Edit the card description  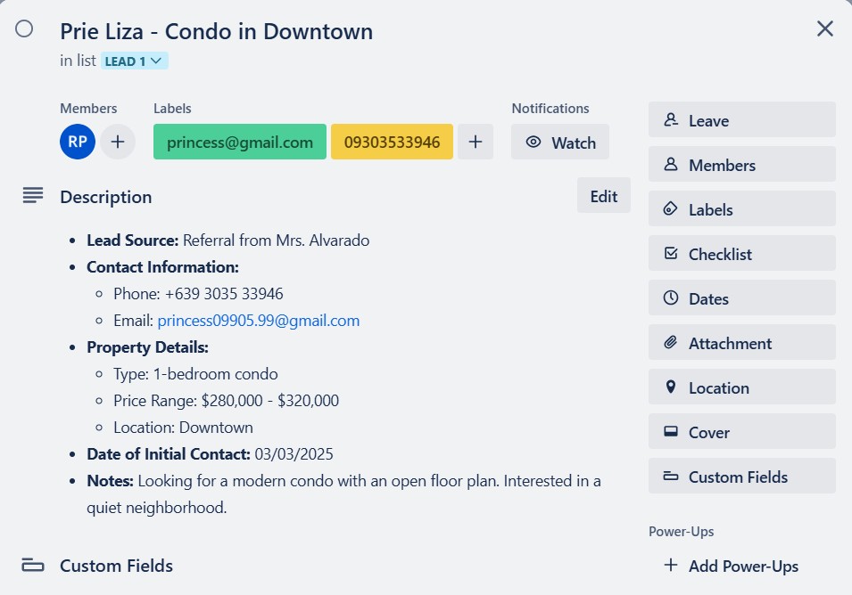(604, 196)
